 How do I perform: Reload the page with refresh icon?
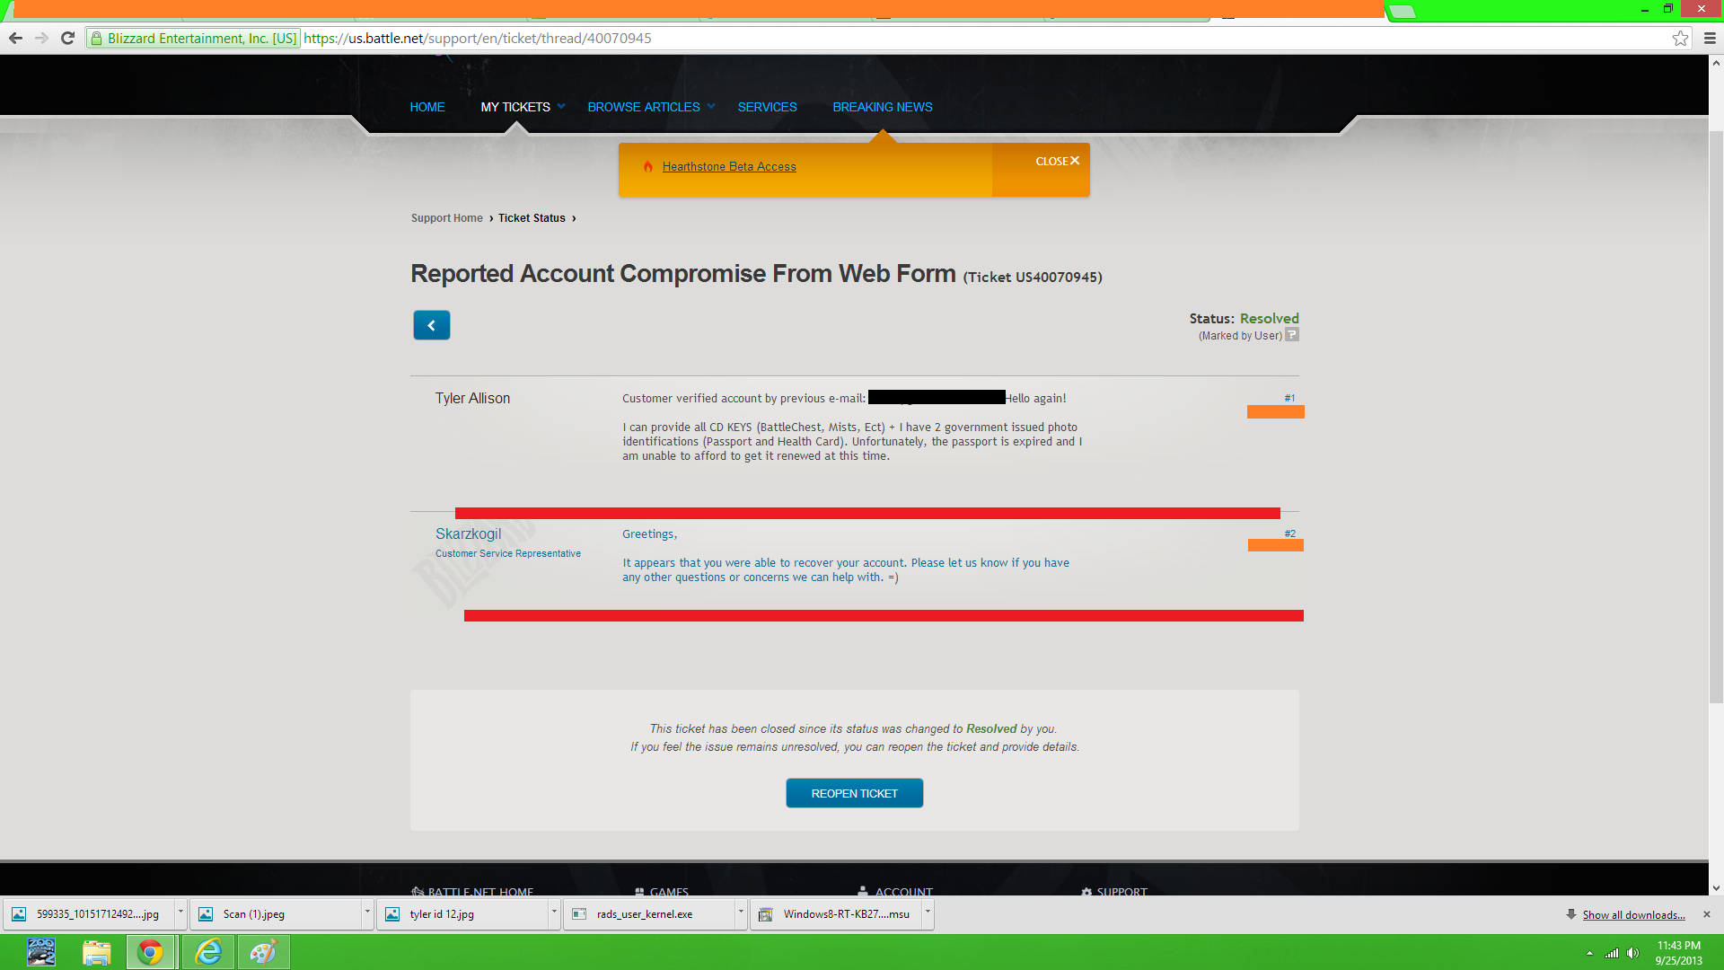[x=67, y=38]
